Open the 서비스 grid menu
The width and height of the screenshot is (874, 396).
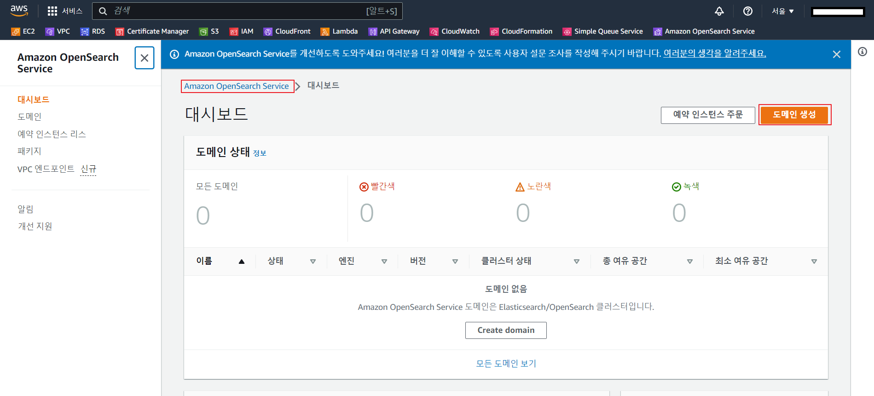click(65, 11)
